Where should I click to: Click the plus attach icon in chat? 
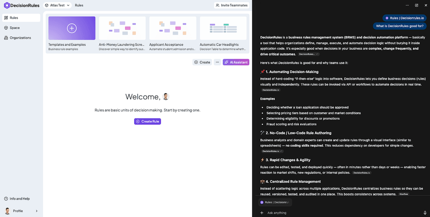tap(261, 213)
